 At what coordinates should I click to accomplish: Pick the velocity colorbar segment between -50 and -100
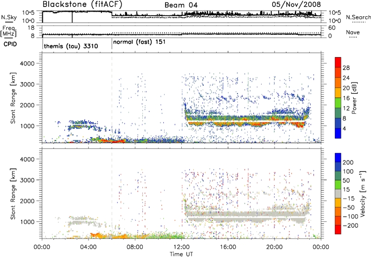point(338,212)
